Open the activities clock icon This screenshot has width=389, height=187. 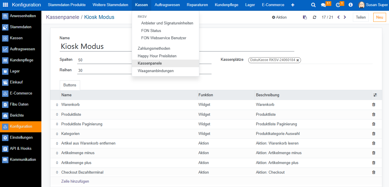coord(338,5)
